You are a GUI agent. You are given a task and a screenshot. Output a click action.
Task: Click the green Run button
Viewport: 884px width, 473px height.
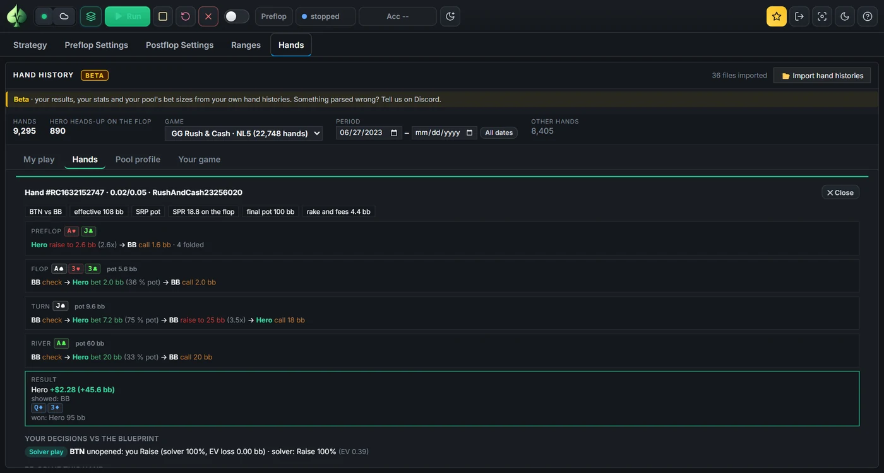pyautogui.click(x=128, y=16)
